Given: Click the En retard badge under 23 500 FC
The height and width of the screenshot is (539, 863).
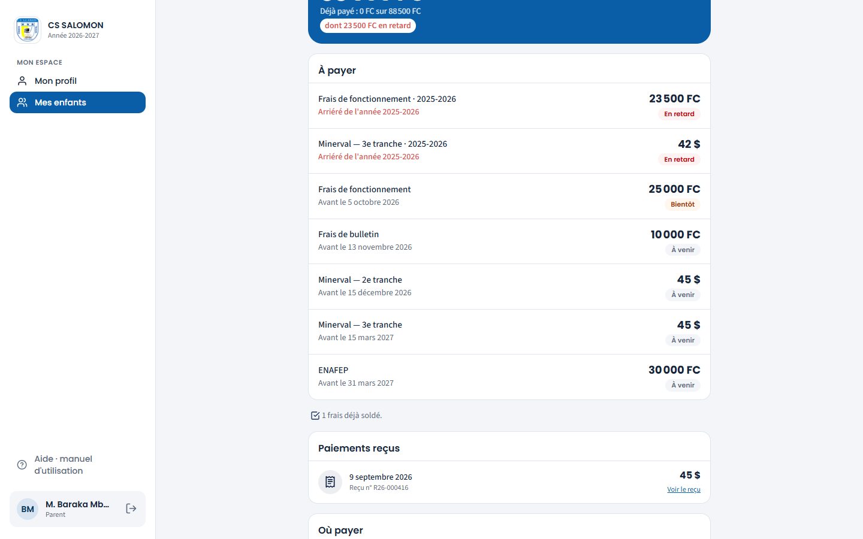Looking at the screenshot, I should click(x=679, y=114).
